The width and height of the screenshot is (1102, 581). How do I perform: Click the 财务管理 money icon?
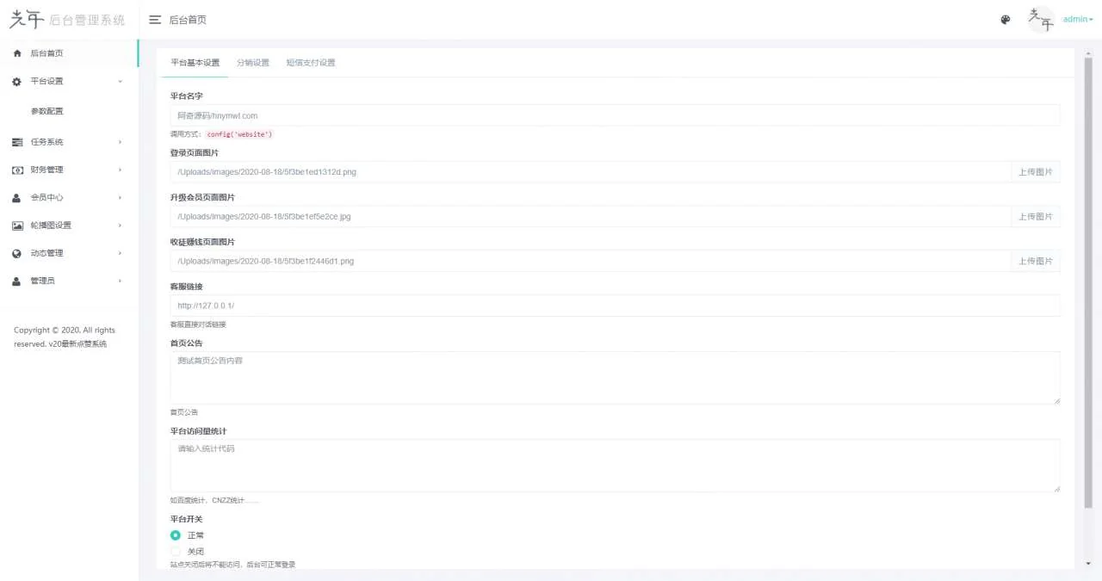tap(17, 170)
